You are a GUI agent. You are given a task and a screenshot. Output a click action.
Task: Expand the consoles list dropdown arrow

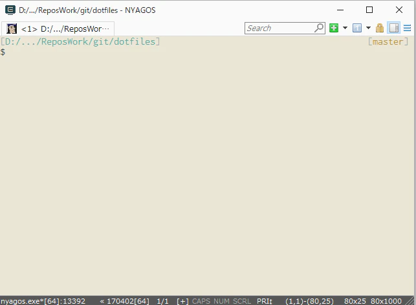(x=368, y=28)
